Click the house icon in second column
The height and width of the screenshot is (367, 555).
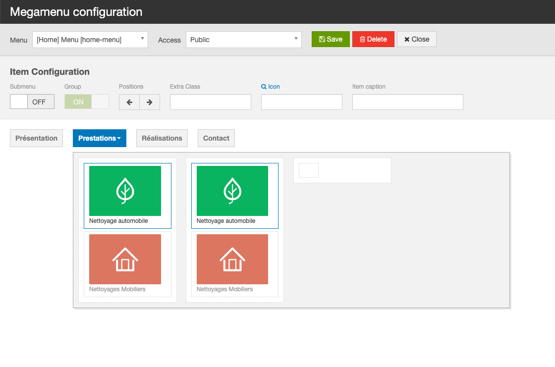tap(232, 259)
